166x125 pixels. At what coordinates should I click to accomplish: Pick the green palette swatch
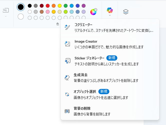point(66,6)
